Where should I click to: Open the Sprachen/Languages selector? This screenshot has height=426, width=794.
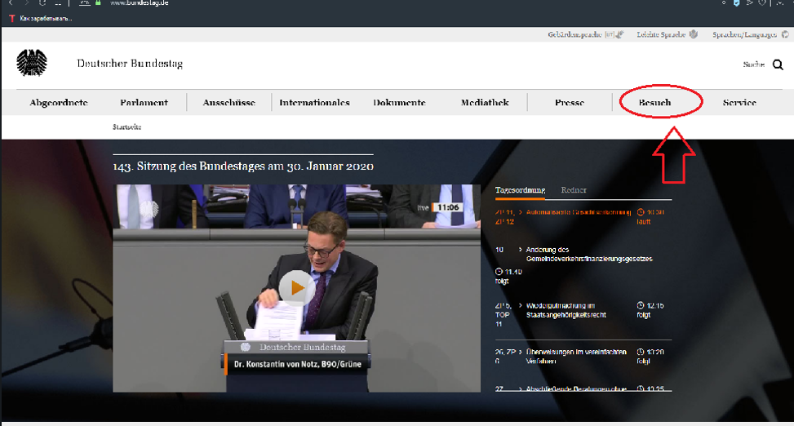click(x=744, y=34)
